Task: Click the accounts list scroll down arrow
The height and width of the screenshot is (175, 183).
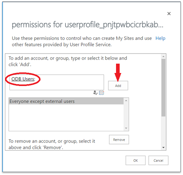Action: 126,128
